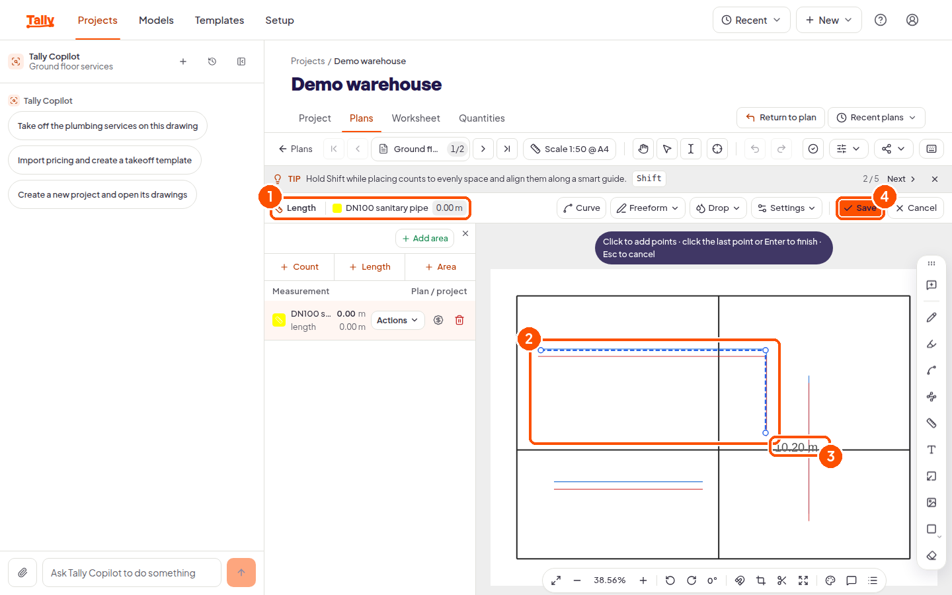Click the circled checkmark toolbar icon
The width and height of the screenshot is (952, 595).
click(813, 149)
